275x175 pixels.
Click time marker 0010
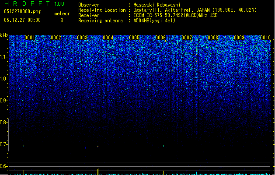[265, 38]
